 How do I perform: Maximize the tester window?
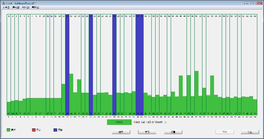253,3
